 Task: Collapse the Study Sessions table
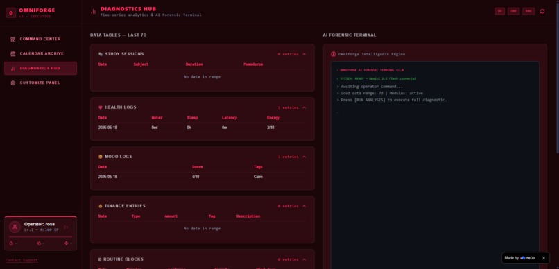point(304,54)
